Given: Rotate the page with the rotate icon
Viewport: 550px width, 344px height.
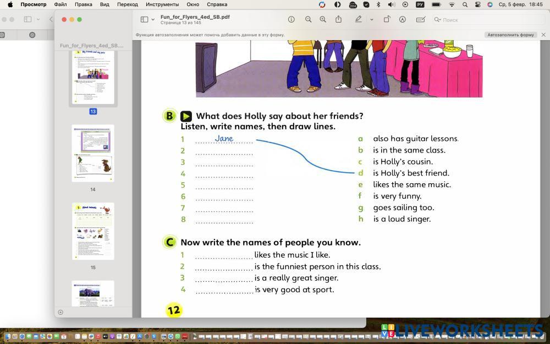Looking at the screenshot, I should [x=387, y=19].
